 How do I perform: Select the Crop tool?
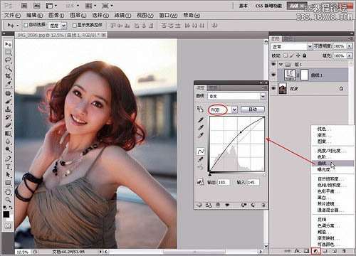tap(8, 76)
